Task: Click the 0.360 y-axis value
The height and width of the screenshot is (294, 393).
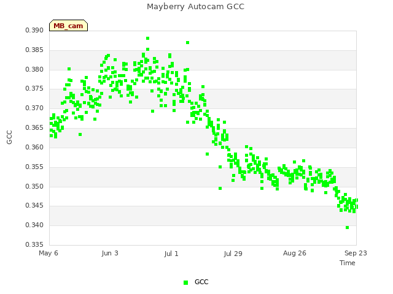Action: coord(34,147)
